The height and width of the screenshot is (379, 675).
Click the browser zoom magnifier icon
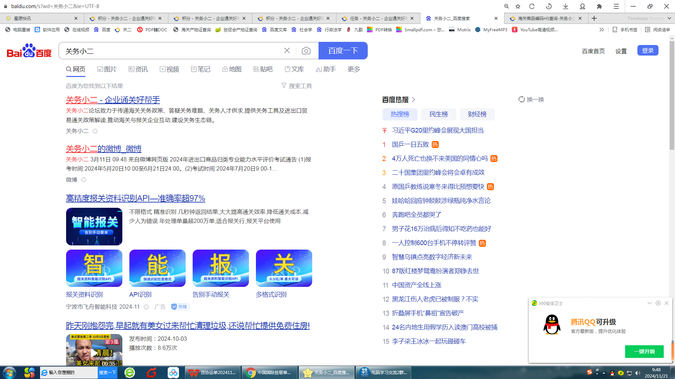point(506,6)
